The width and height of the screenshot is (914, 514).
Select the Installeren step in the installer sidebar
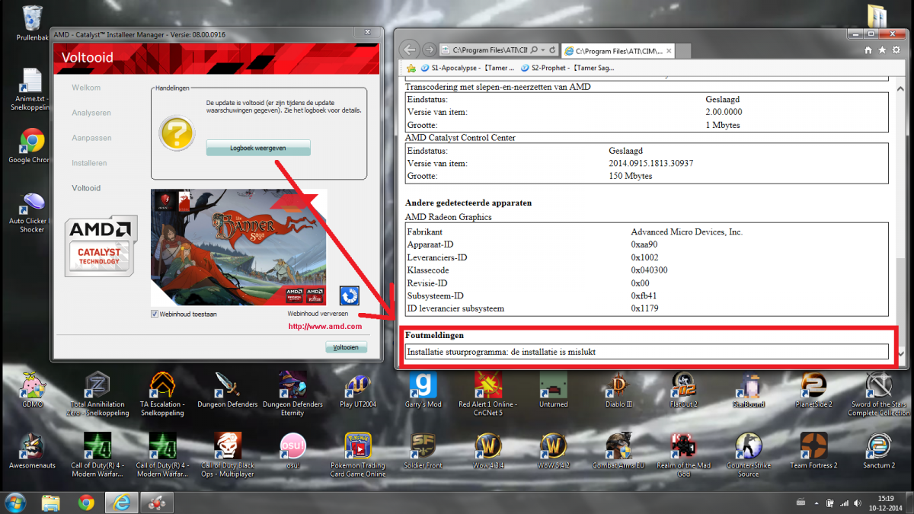tap(89, 163)
